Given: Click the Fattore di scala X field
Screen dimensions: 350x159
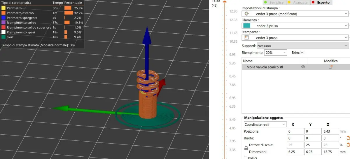Looking at the screenshot, I should coord(295,145).
